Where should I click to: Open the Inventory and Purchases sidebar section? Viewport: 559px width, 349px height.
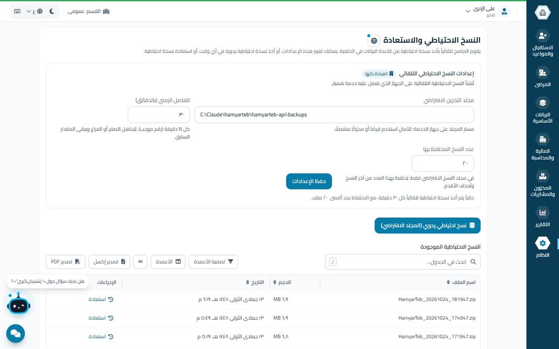(x=542, y=183)
